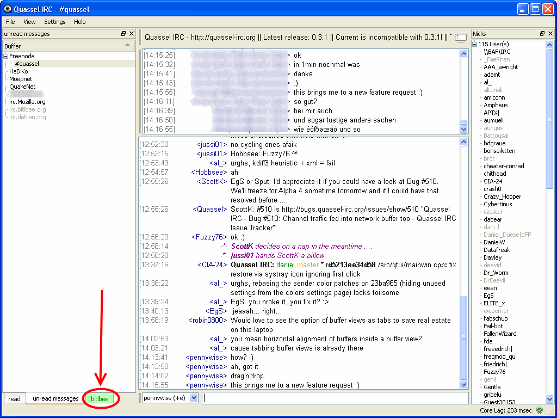Viewport: 557px width, 418px height.
Task: Click the Quassel app icon in title bar
Action: tap(7, 9)
